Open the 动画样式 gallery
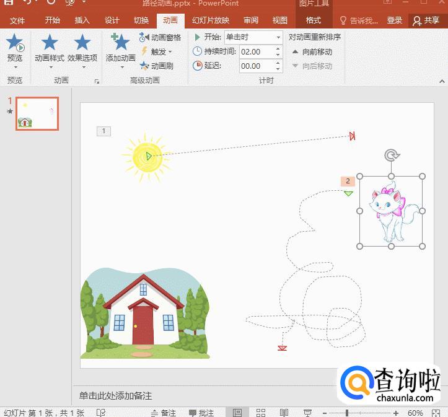This screenshot has width=448, height=417. 49,48
